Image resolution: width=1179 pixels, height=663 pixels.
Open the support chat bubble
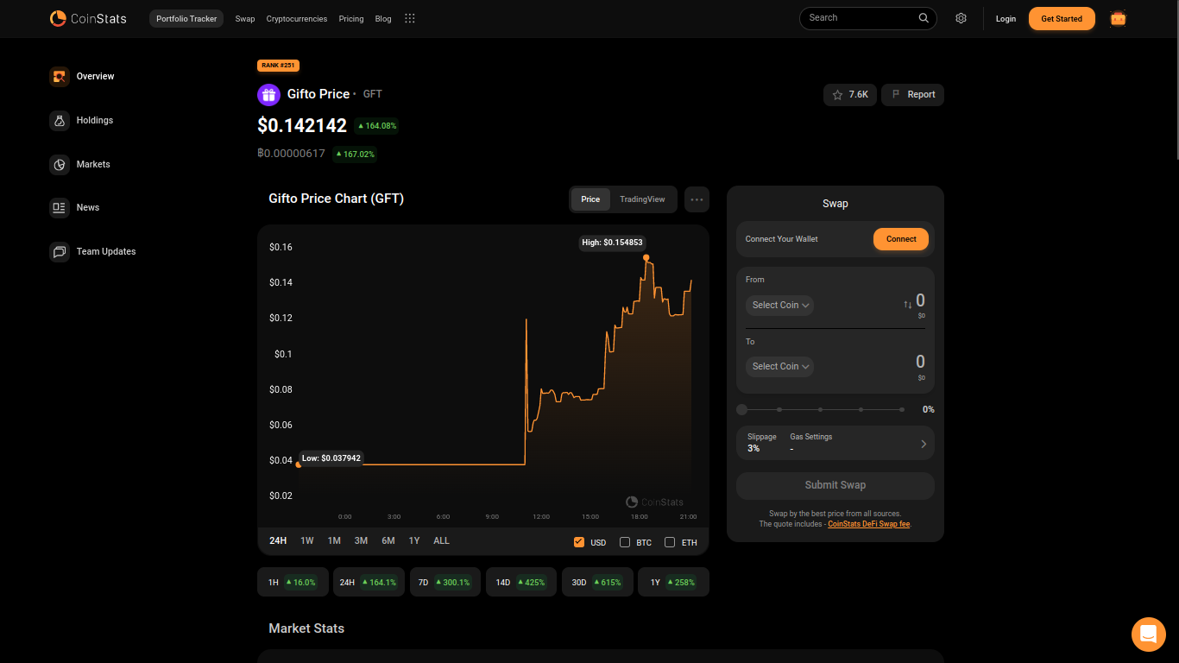[x=1148, y=635]
